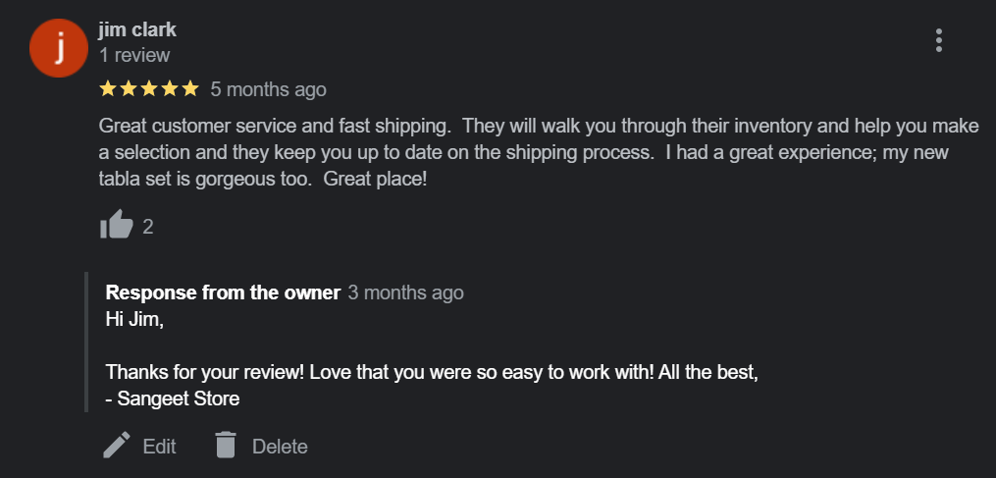Click the "5 months ago" review timestamp

[268, 89]
